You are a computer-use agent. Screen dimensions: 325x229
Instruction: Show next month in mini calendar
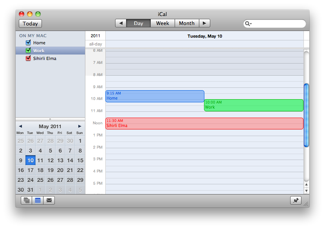(x=80, y=126)
